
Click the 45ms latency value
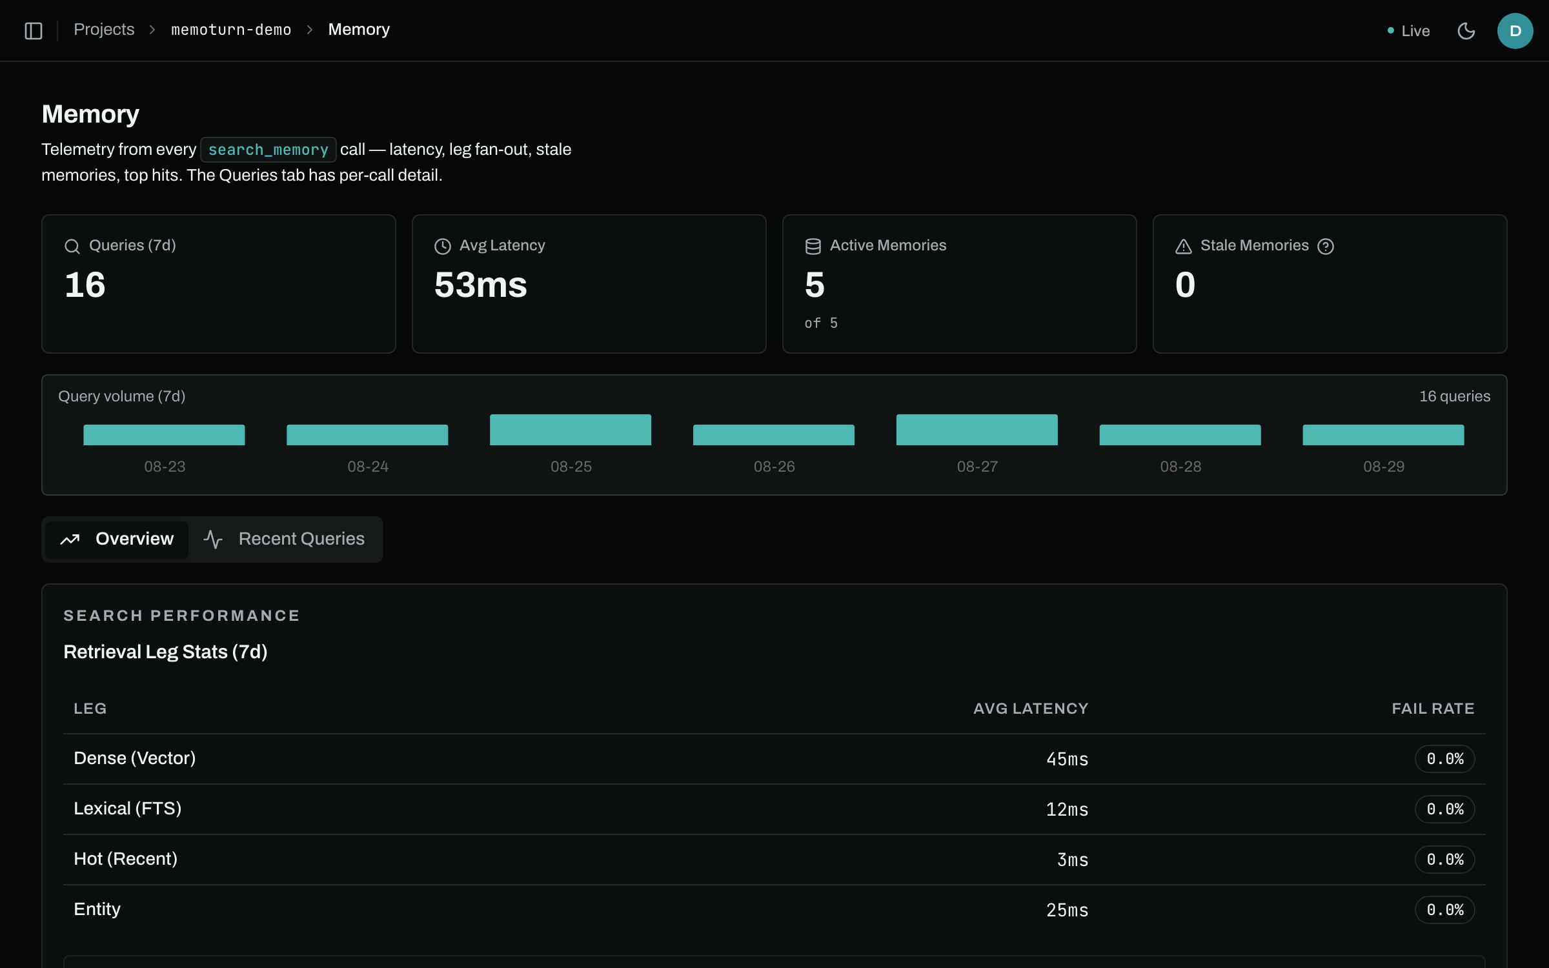coord(1068,759)
